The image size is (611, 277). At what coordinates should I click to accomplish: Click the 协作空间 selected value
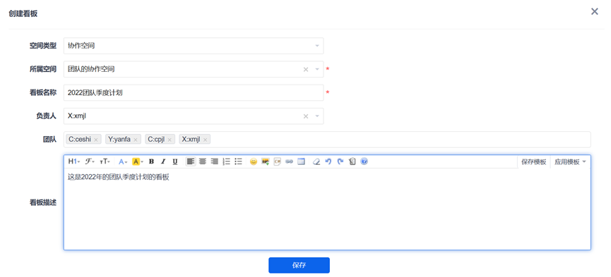[81, 46]
